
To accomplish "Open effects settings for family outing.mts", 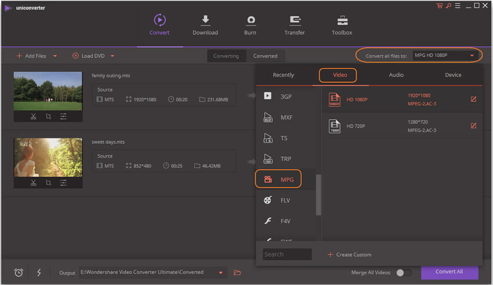I will (x=63, y=116).
